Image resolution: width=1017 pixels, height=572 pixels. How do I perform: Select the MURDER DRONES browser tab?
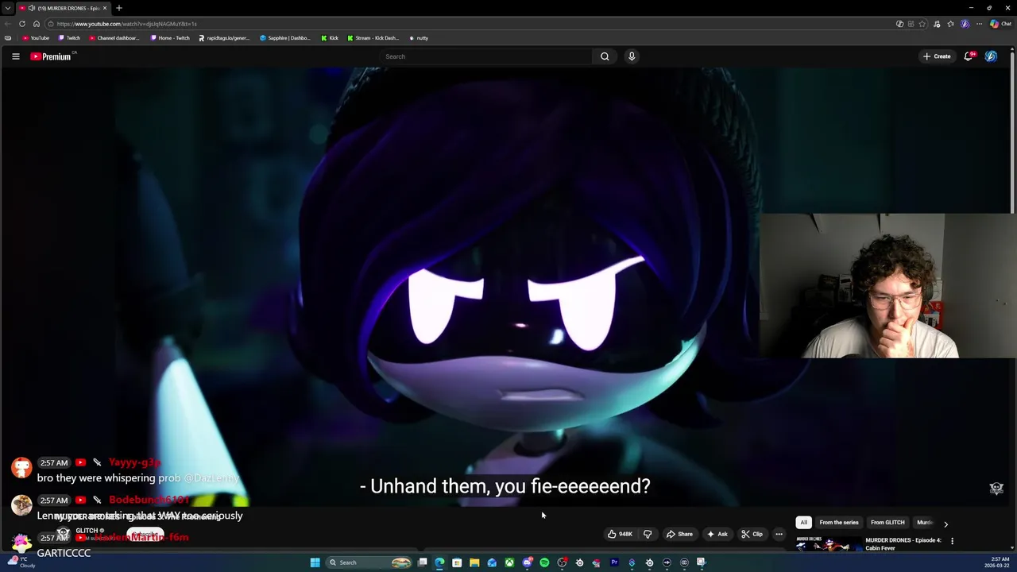[x=62, y=8]
